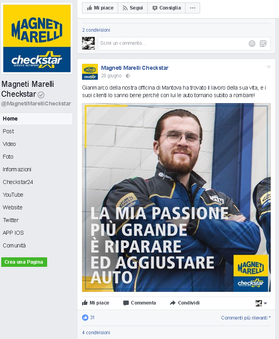Click the globe privacy icon beside 28 giugno
Image resolution: width=279 pixels, height=339 pixels.
pos(128,76)
